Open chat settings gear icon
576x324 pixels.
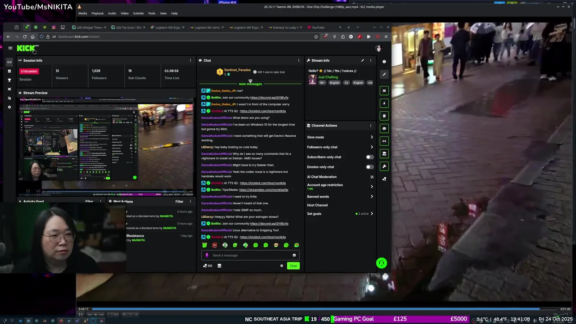tap(282, 266)
